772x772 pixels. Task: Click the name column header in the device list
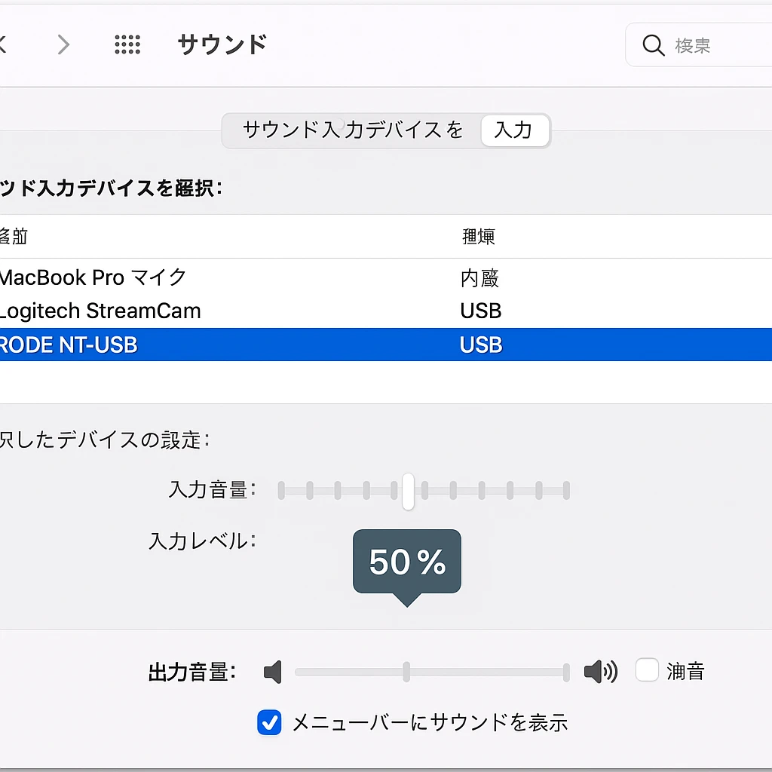(x=14, y=237)
